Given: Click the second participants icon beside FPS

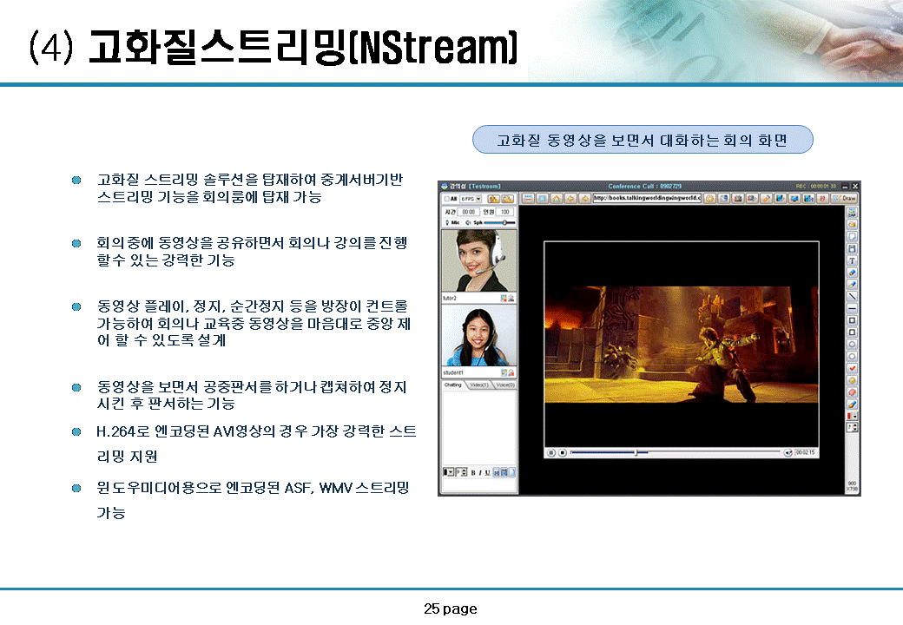Looking at the screenshot, I should pyautogui.click(x=508, y=199).
